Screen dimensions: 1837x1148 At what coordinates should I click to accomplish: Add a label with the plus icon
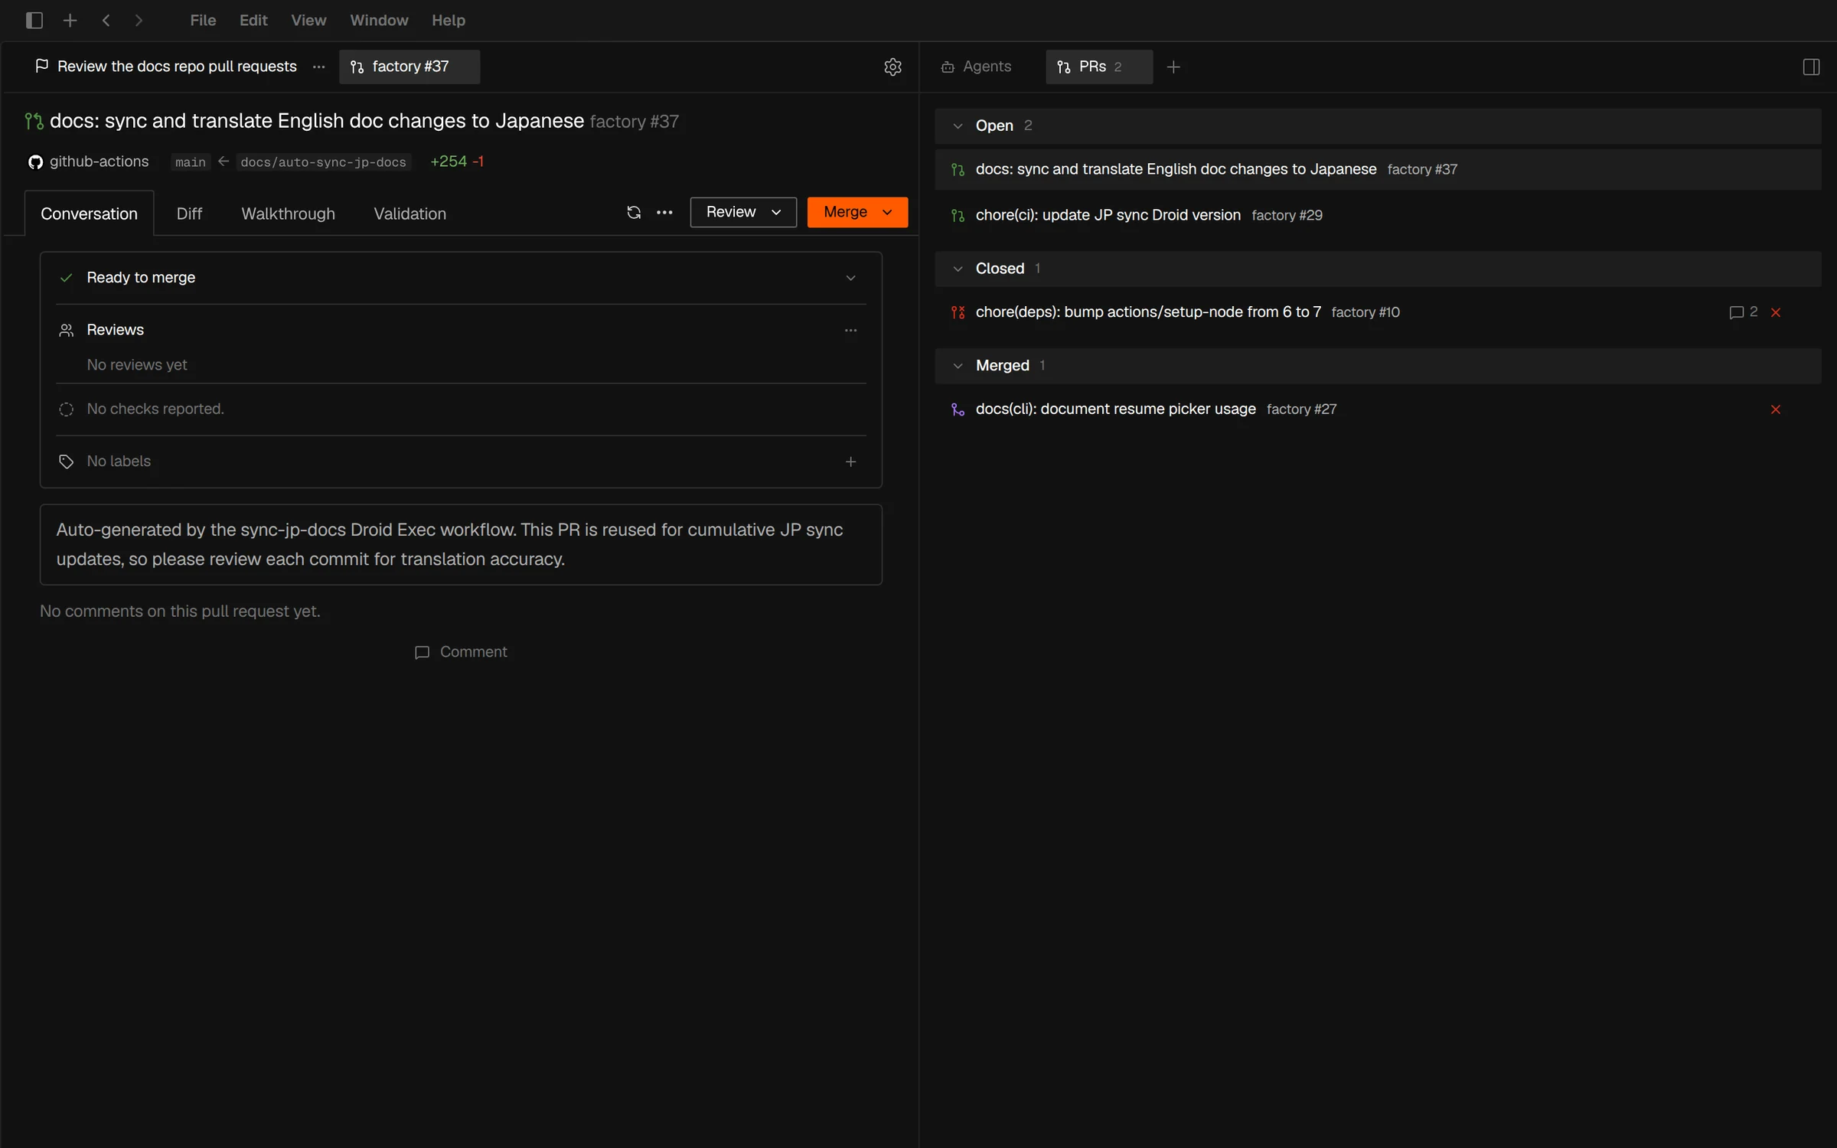pos(850,461)
